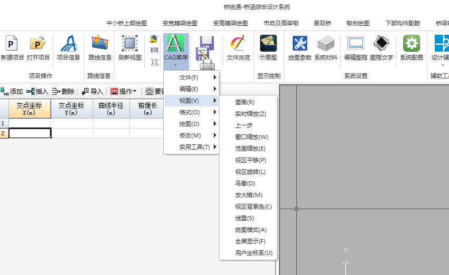Open 系统材料 system materials icon
449x275 pixels.
point(326,48)
